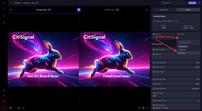Click the Audio Bit Rate field row
202x111 pixels.
176,67
